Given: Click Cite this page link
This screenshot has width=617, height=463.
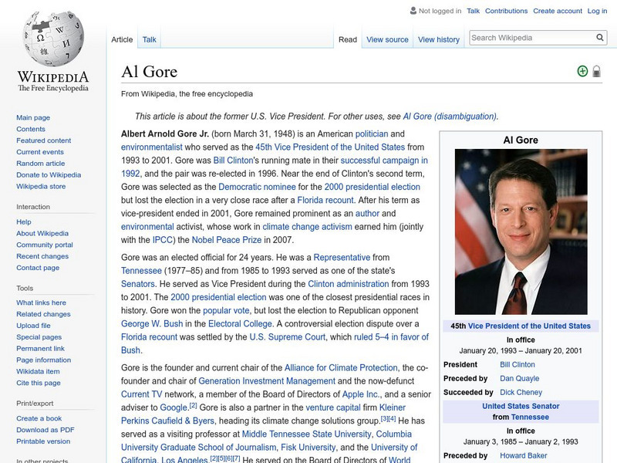Looking at the screenshot, I should pyautogui.click(x=38, y=383).
